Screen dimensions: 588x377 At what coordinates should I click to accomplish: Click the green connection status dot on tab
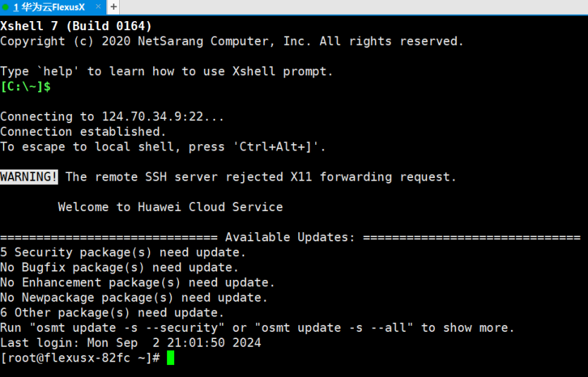[x=5, y=7]
